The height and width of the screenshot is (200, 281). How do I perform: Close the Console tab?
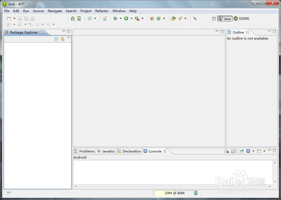165,151
